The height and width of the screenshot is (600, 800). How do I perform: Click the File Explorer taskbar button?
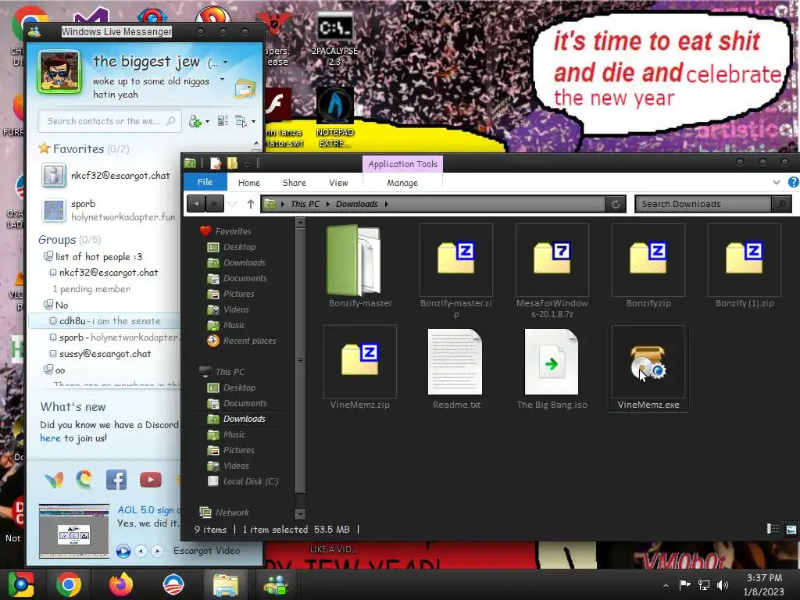[x=226, y=584]
